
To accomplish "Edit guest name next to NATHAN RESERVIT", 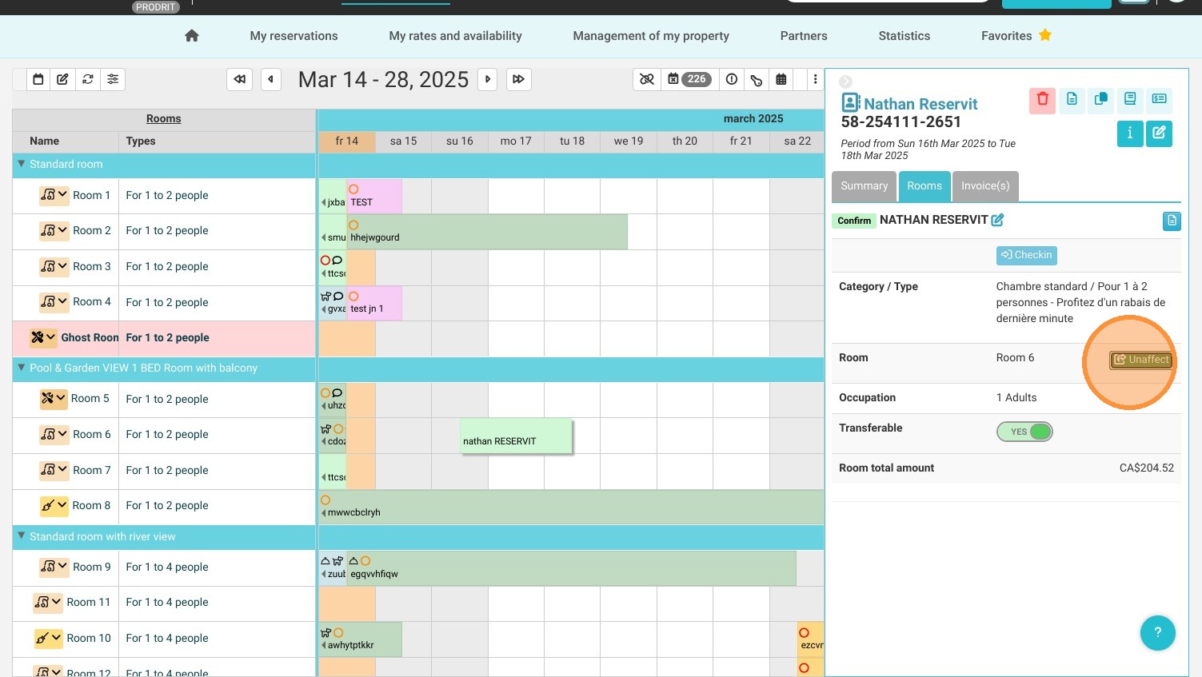I will 997,220.
